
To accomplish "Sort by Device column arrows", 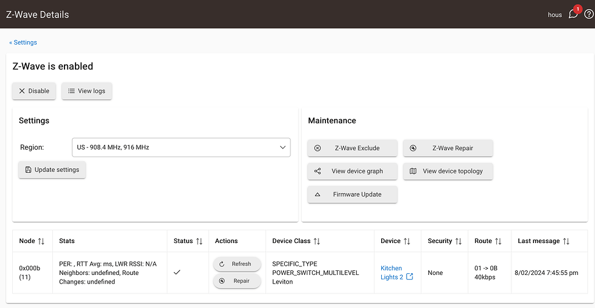I will point(407,241).
